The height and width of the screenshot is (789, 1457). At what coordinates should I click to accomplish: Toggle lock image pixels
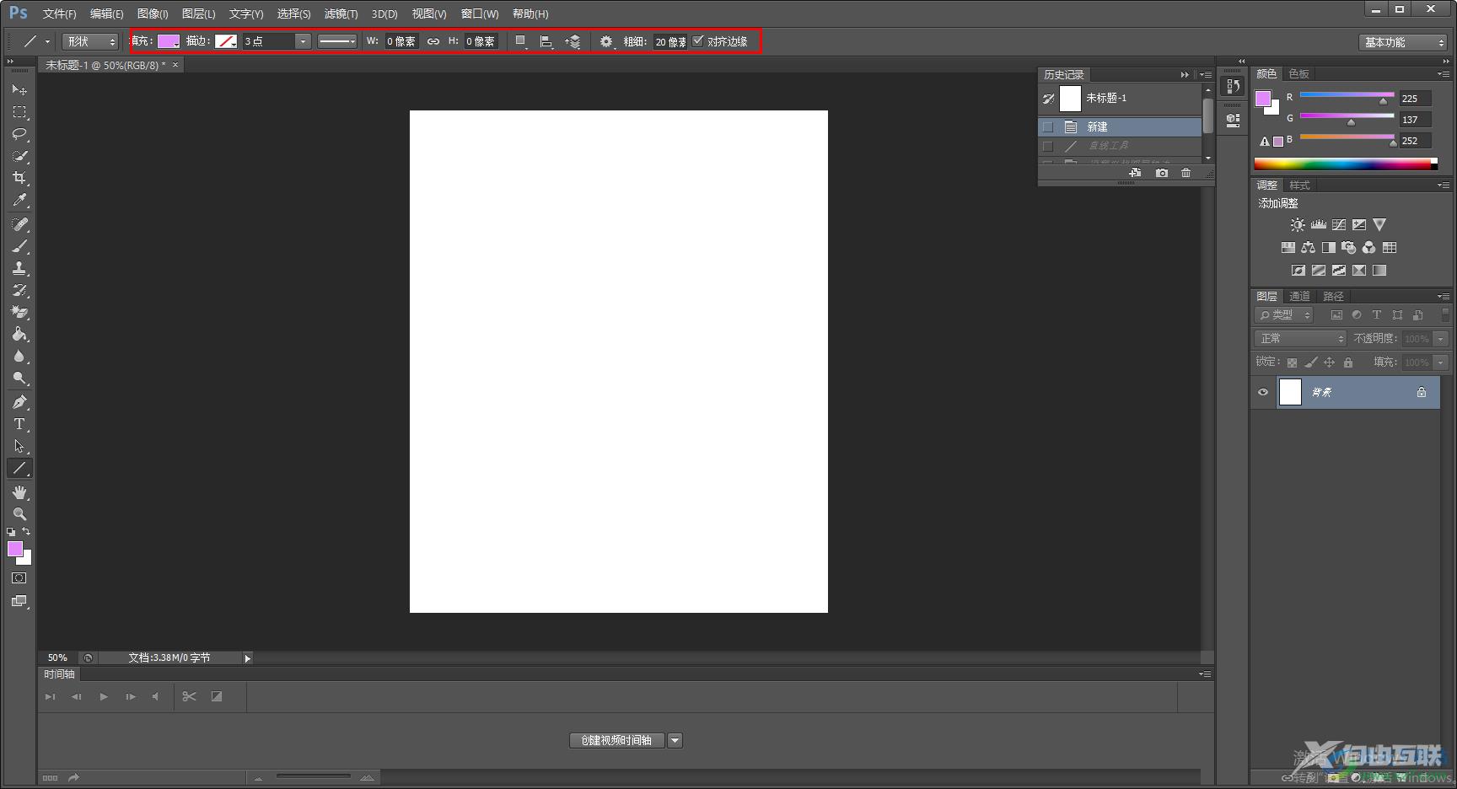point(1311,362)
